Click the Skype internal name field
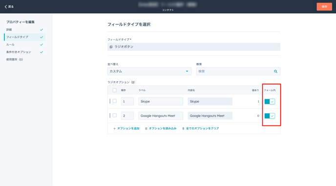Screen dimensions: 336x186 [x=210, y=102]
